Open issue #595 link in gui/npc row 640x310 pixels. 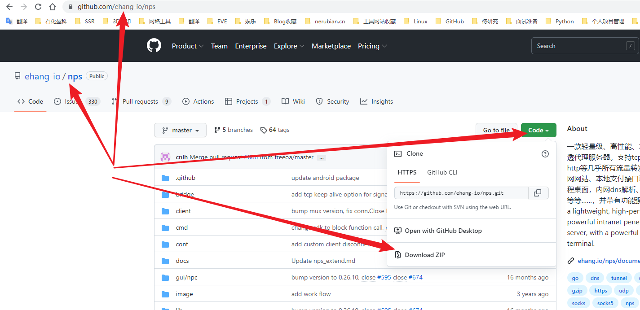pos(384,277)
